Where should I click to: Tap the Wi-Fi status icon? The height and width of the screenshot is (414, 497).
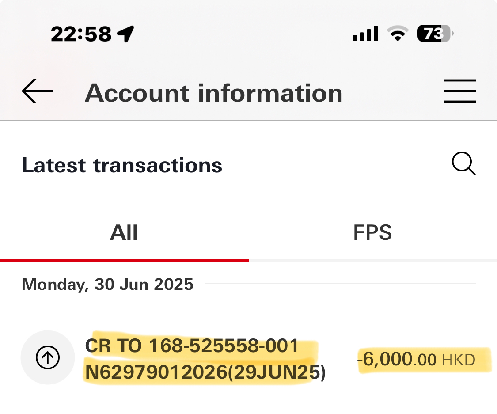[x=398, y=33]
